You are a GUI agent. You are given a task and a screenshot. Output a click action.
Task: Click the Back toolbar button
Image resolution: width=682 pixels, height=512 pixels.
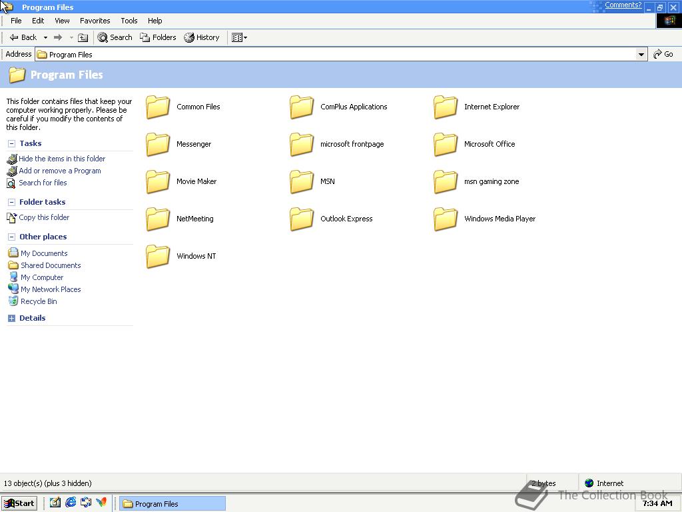[23, 38]
